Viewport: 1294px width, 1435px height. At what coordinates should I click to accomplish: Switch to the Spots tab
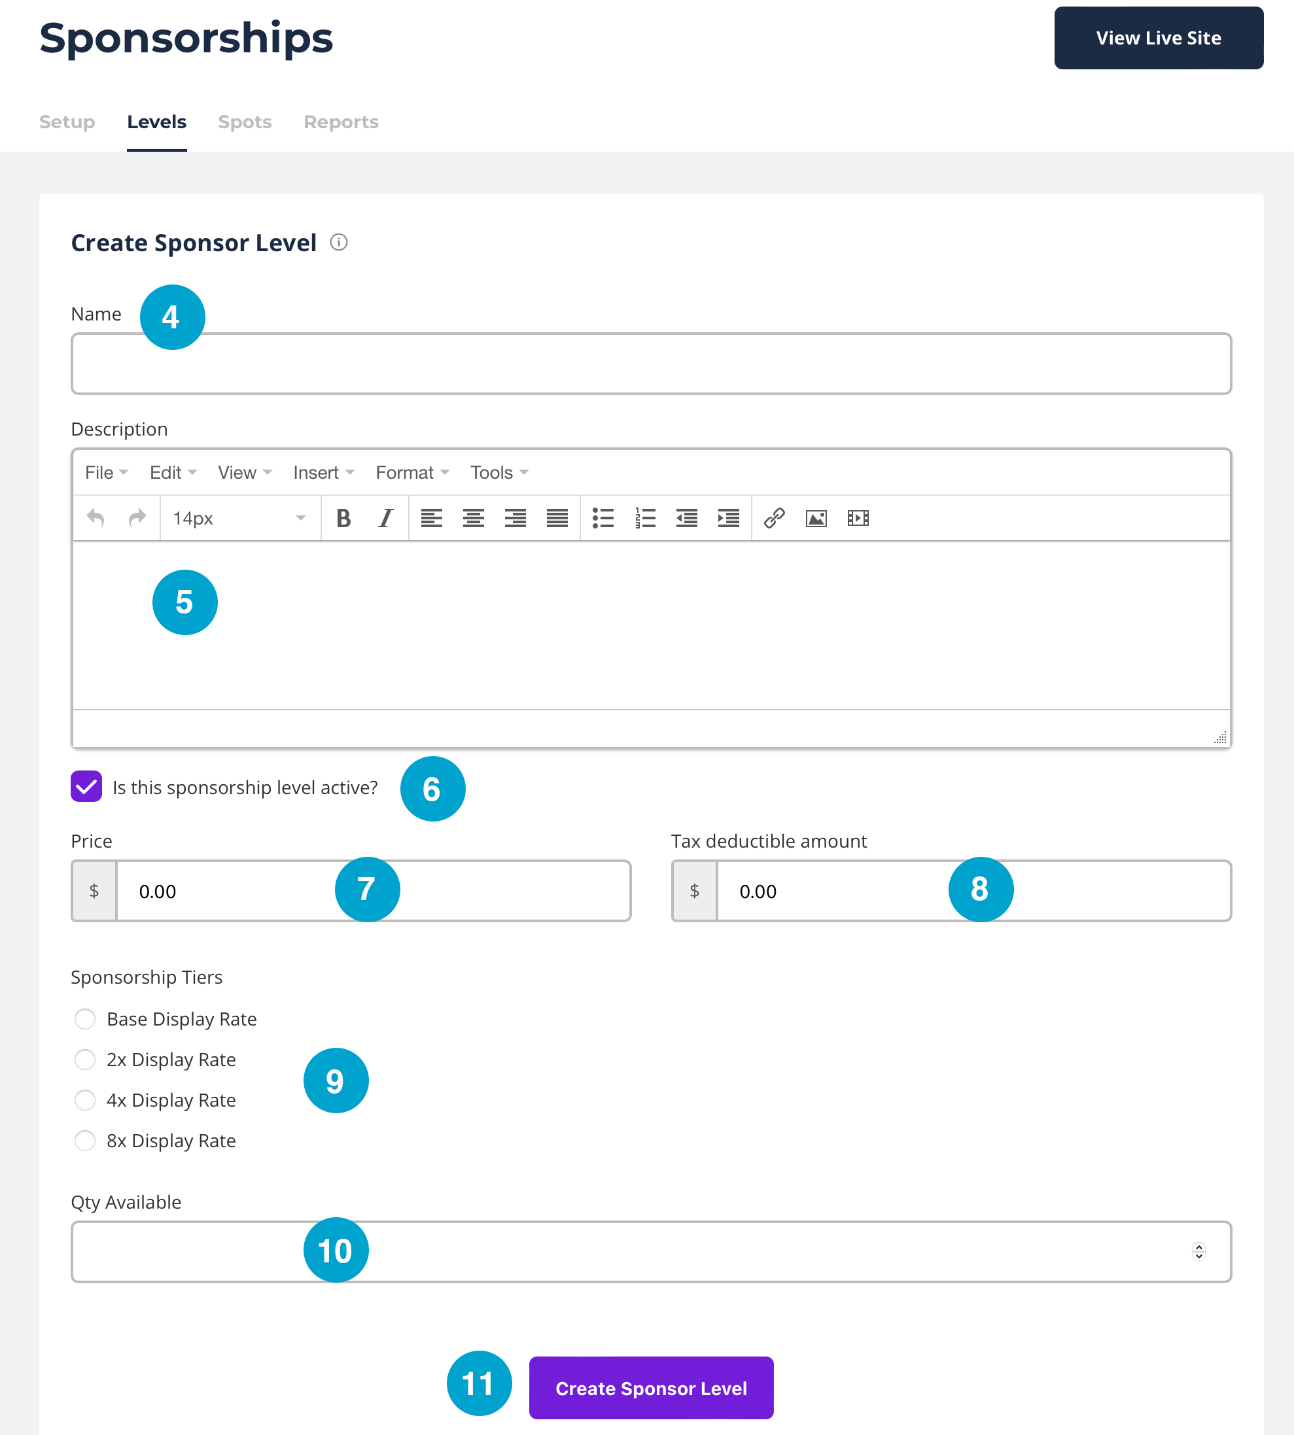click(245, 122)
